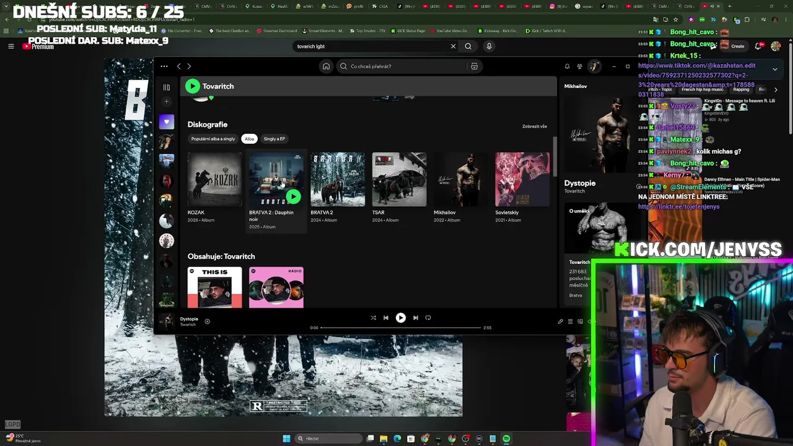Screen dimensions: 793x446
Task: Open Spotify friend activity icon
Action: 579,66
